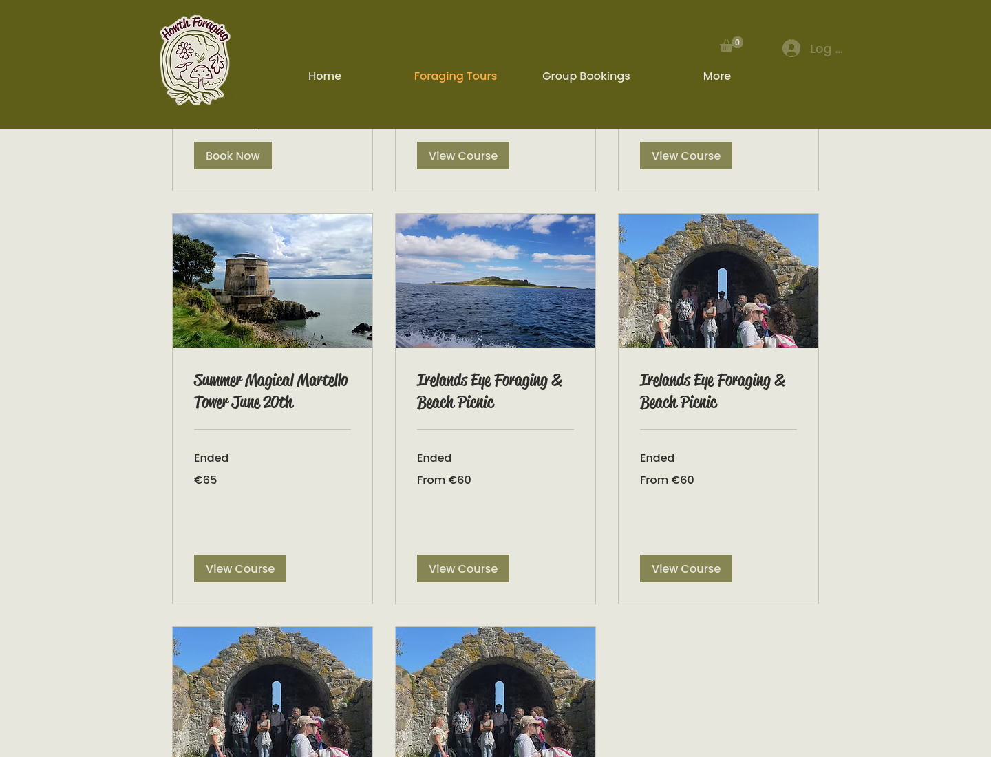Image resolution: width=991 pixels, height=757 pixels.
Task: Expand the More menu
Action: (x=717, y=76)
